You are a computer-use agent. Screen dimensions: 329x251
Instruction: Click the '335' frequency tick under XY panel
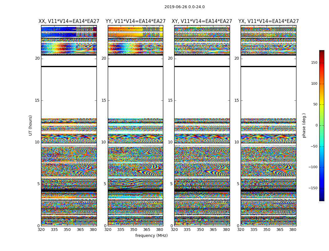pyautogui.click(x=187, y=230)
